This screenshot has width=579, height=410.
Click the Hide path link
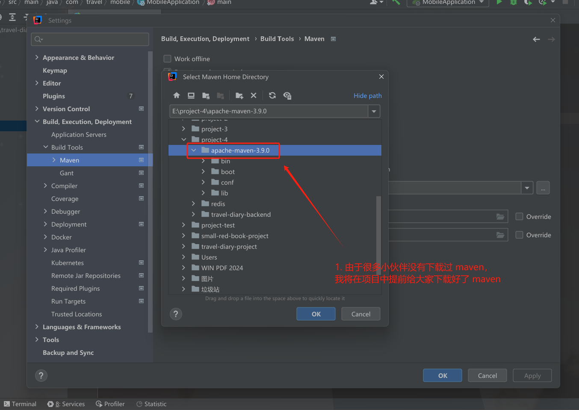367,96
